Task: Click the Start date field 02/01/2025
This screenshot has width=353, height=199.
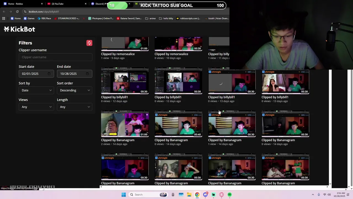Action: click(x=36, y=74)
